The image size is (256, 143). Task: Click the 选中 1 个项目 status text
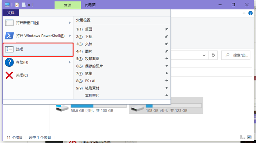(x=40, y=137)
